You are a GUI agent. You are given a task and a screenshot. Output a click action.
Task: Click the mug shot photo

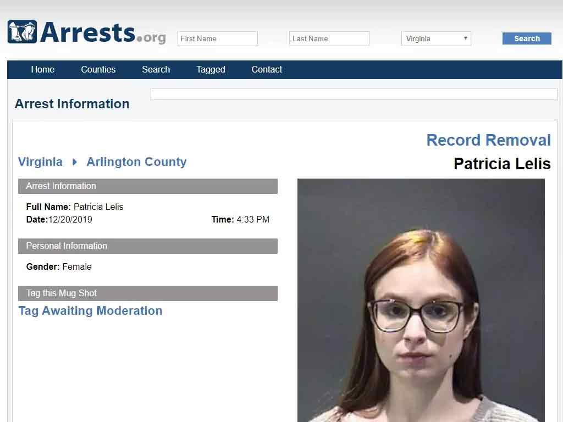pyautogui.click(x=421, y=300)
